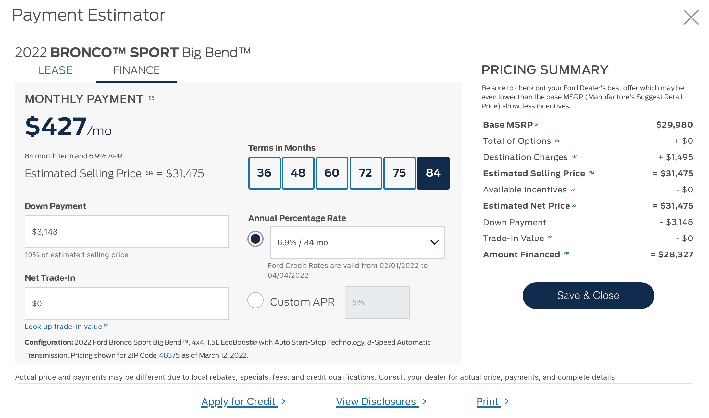Choose the 36 month term
The height and width of the screenshot is (418, 709).
[x=264, y=173]
